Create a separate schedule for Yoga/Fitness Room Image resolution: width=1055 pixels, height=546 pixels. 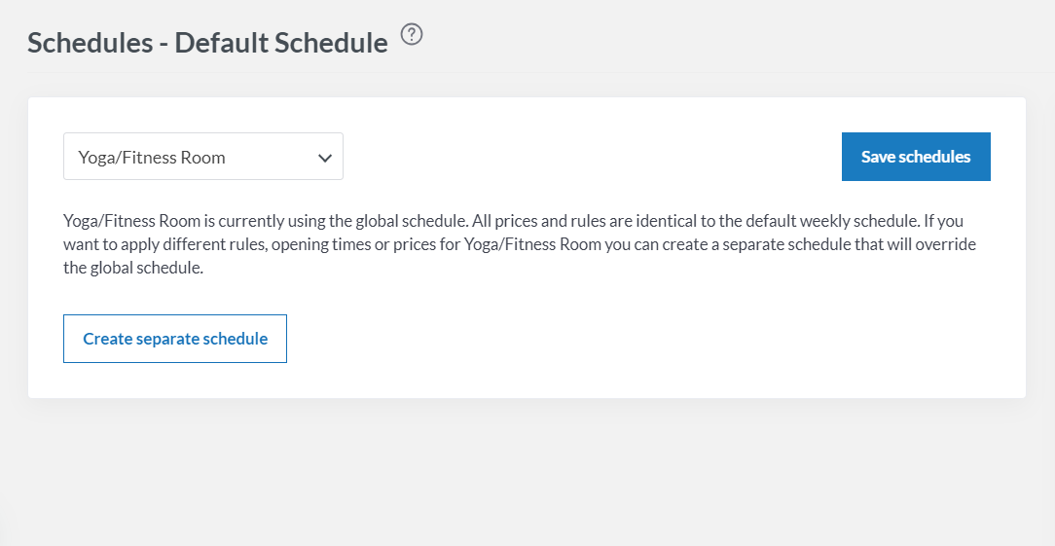(175, 339)
